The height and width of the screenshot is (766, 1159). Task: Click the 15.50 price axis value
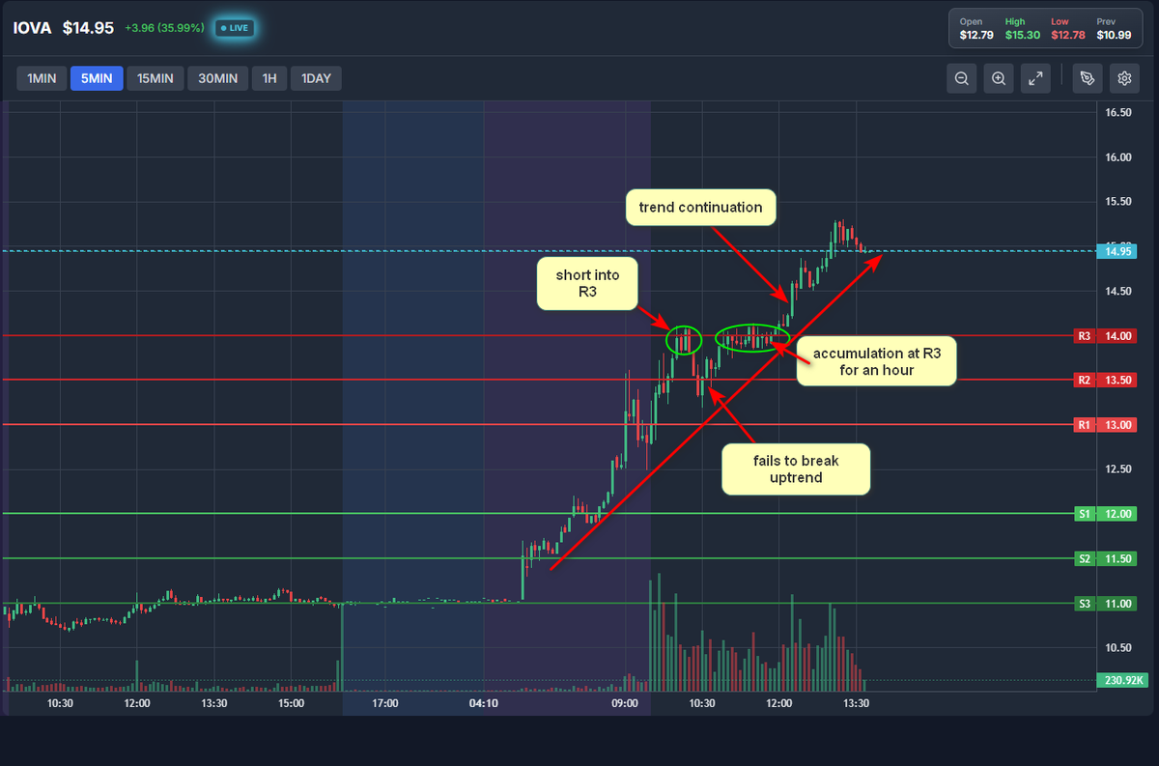1118,202
